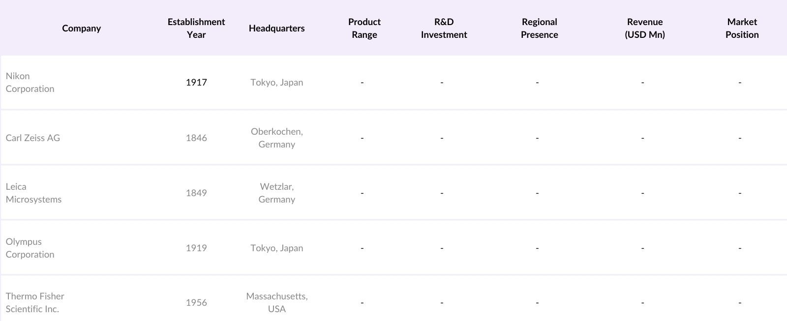Click the Massachusetts, USA headquarters cell

click(276, 302)
